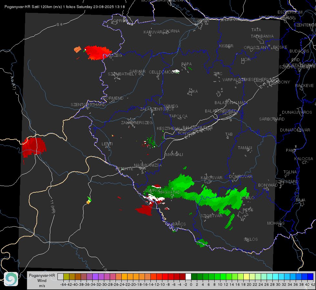Viewport: 316px width, 290px height.
Task: Click the CELLDÖMÖLK city label
Action: point(163,72)
